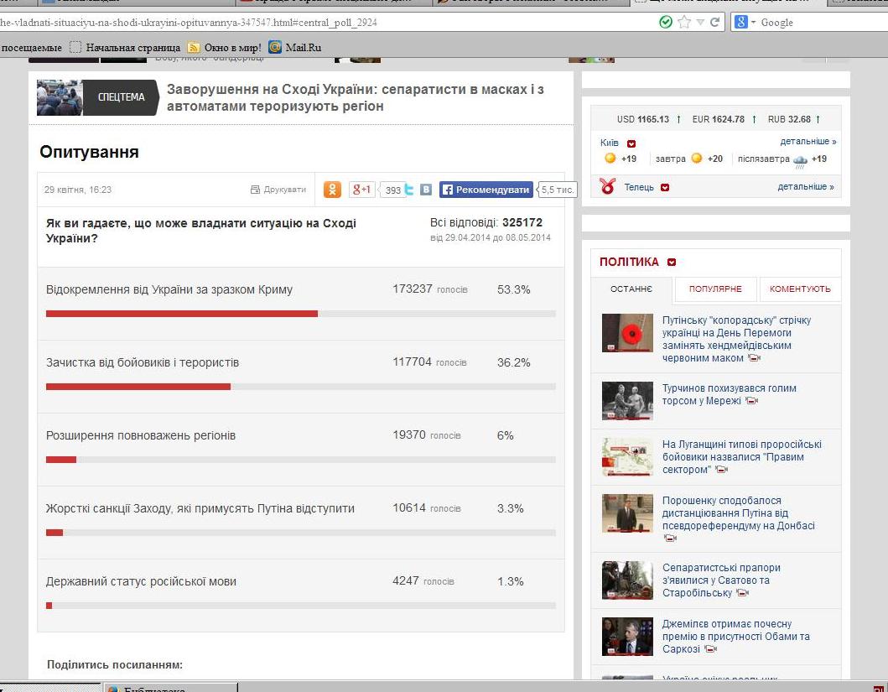
Task: Open the weather детальніше link
Action: (x=808, y=142)
